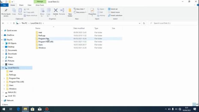Open the Properties ribbon button

pos(92,12)
